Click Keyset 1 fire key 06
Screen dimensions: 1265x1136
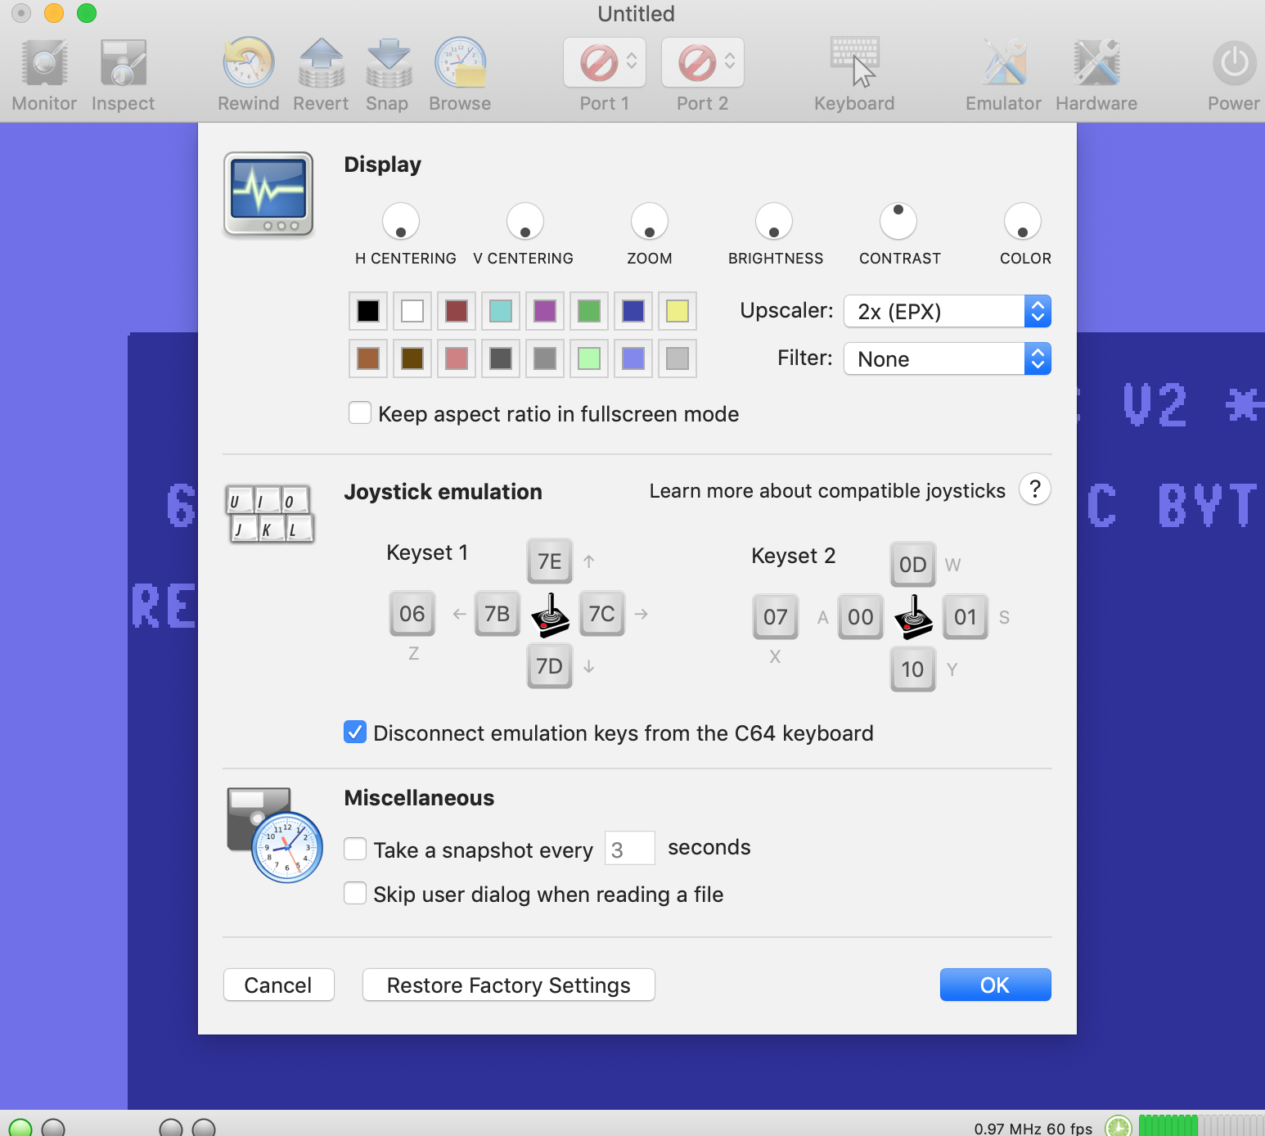[x=412, y=614]
